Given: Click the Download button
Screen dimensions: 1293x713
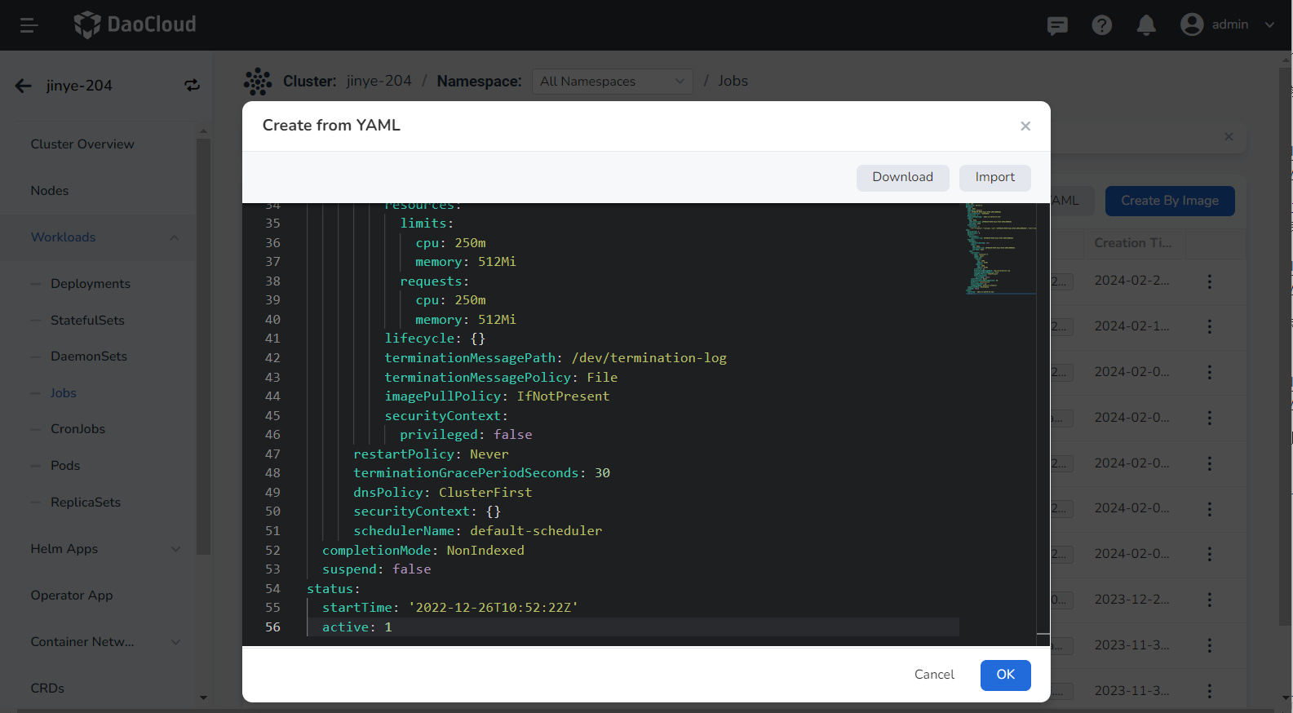Looking at the screenshot, I should pyautogui.click(x=902, y=177).
